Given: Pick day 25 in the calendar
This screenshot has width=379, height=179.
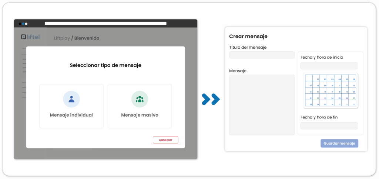Looking at the screenshot, I should coord(338,97).
